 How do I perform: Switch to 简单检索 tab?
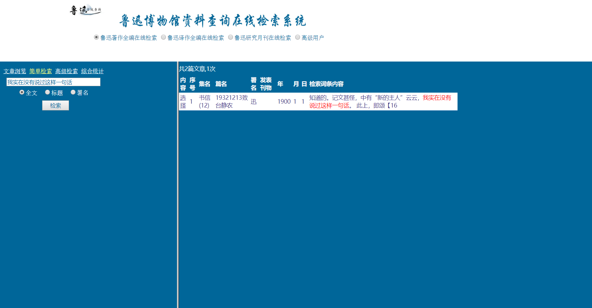[41, 71]
